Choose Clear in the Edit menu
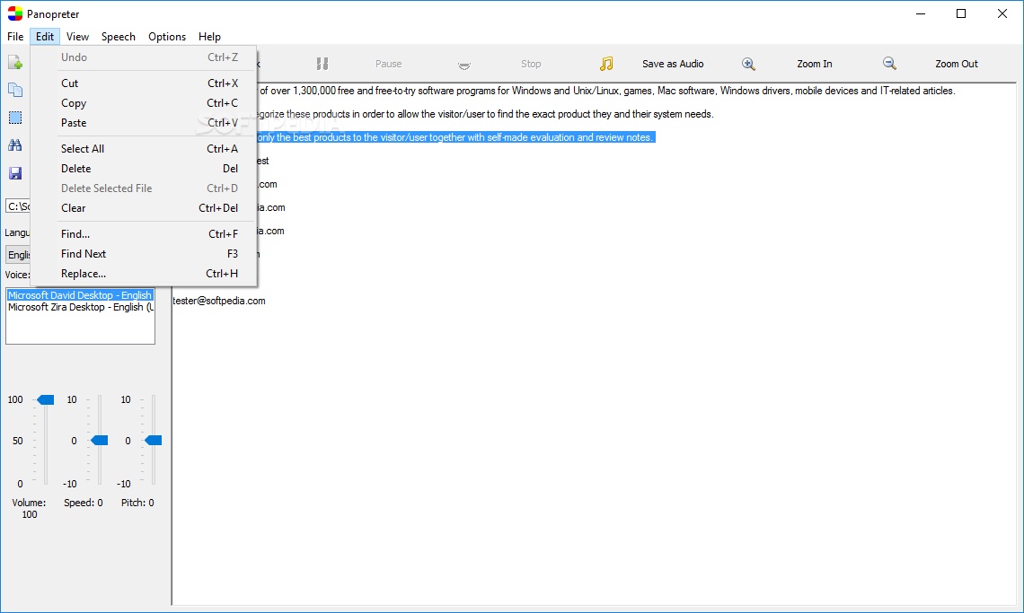This screenshot has width=1024, height=613. click(x=144, y=208)
